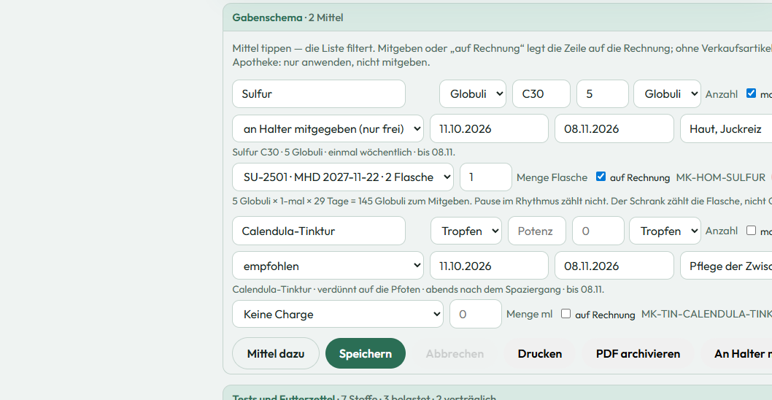Screen dimensions: 772x400
Task: Open the 'an Halter mitgegeben (nur frei)' dropdown
Action: (x=328, y=128)
